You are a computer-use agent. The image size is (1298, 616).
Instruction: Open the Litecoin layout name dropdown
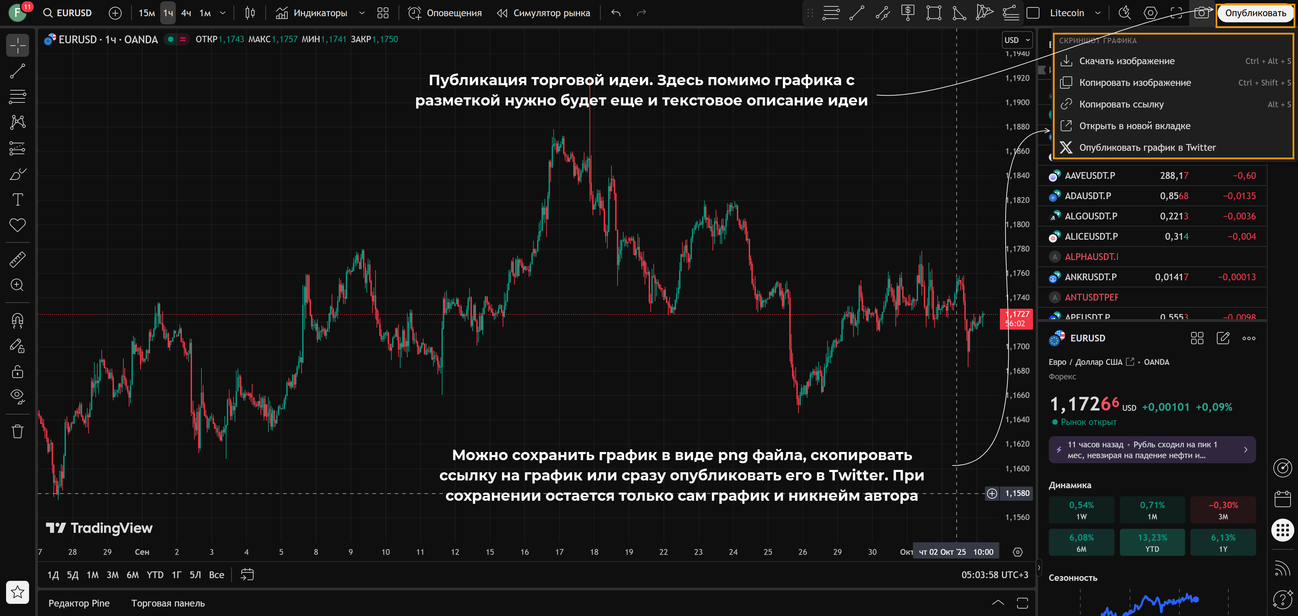[x=1098, y=13]
